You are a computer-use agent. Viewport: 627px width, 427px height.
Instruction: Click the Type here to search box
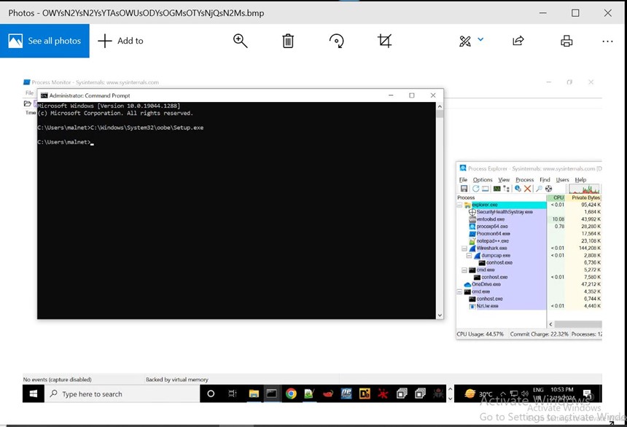pyautogui.click(x=122, y=394)
